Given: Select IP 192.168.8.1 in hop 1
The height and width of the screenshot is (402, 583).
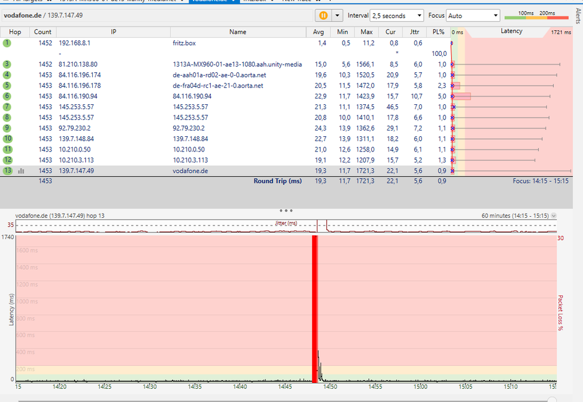Looking at the screenshot, I should [x=74, y=43].
